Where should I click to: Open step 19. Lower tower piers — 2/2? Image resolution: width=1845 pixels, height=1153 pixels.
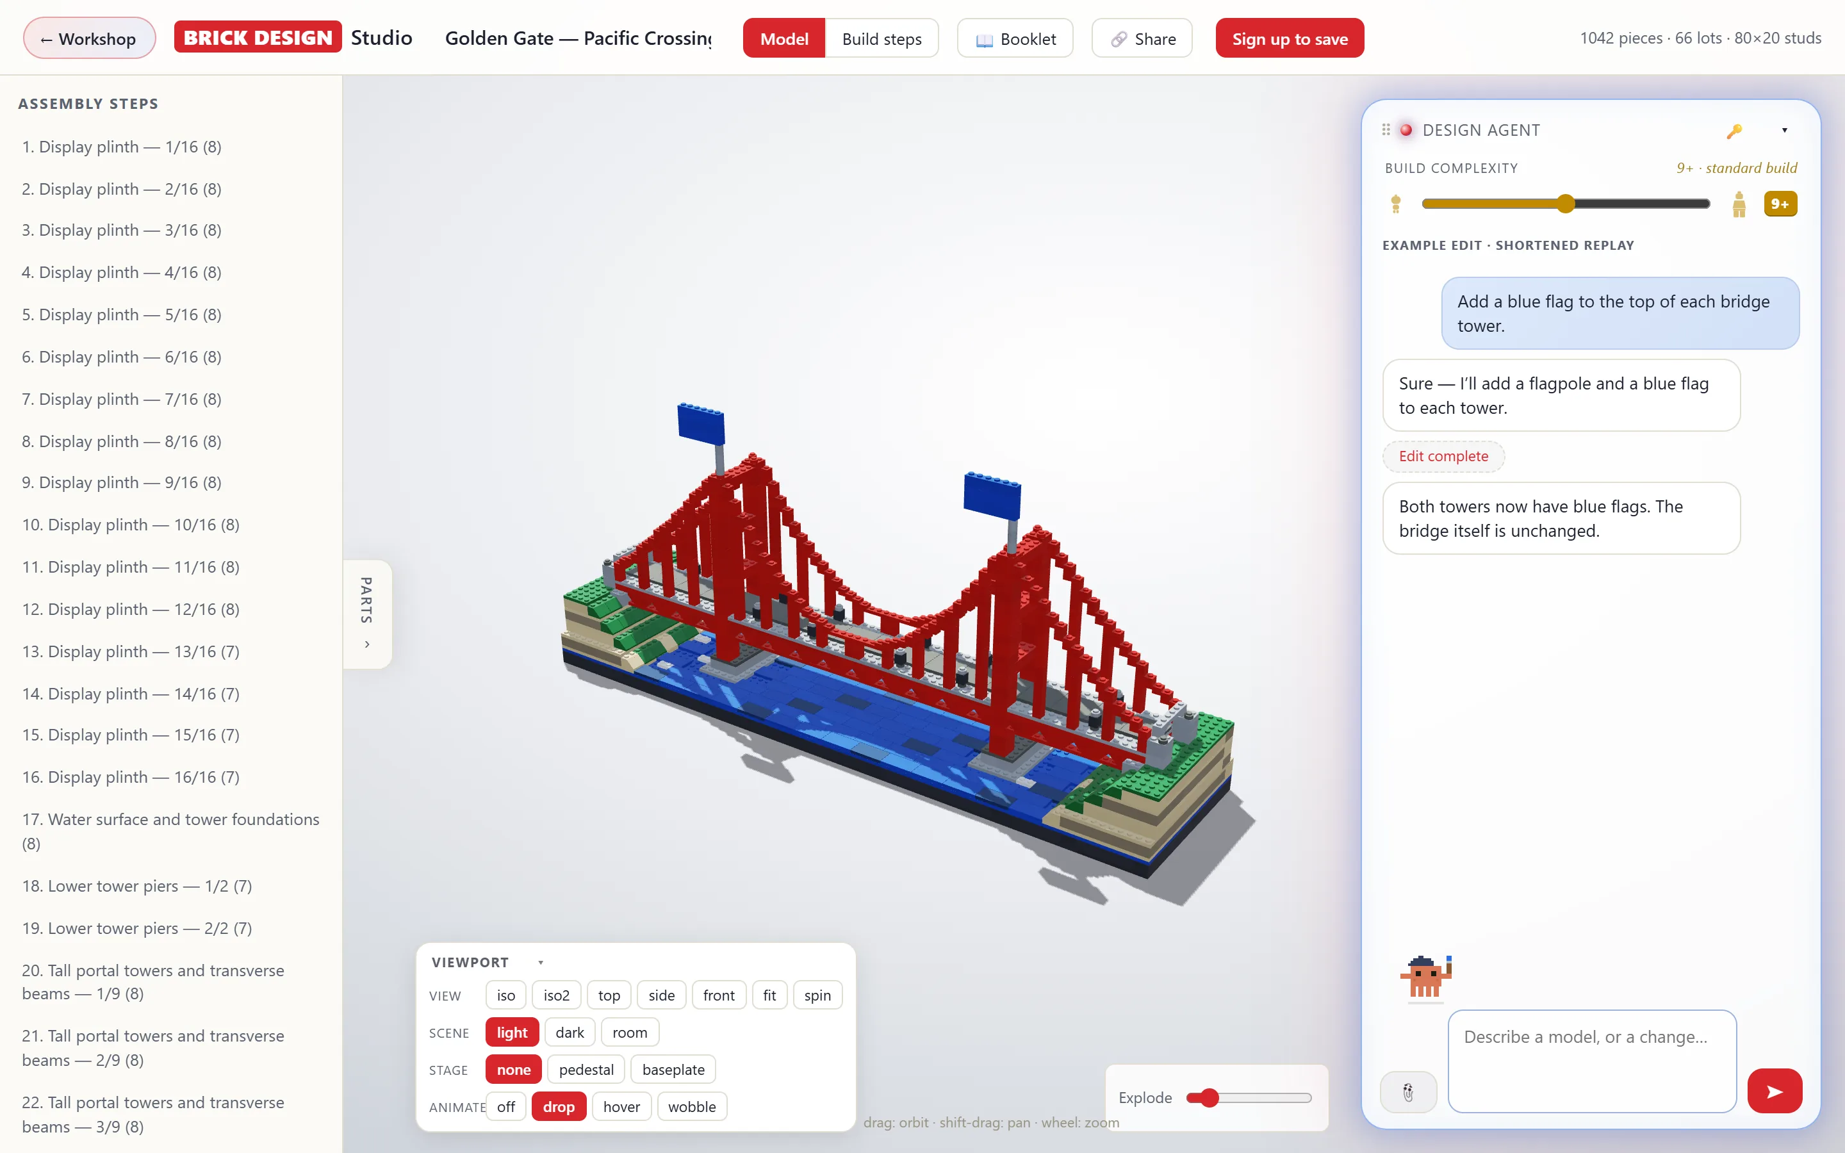tap(136, 928)
